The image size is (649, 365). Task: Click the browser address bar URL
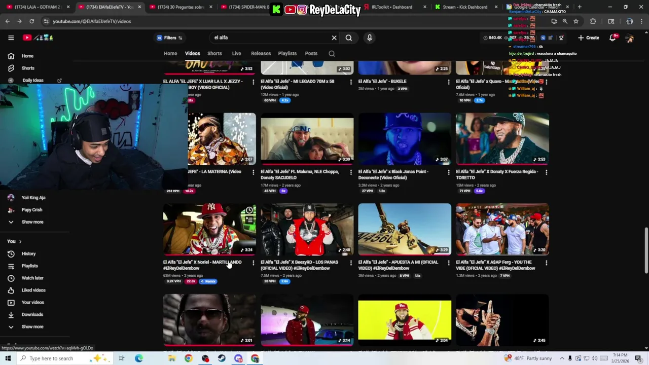point(92,21)
